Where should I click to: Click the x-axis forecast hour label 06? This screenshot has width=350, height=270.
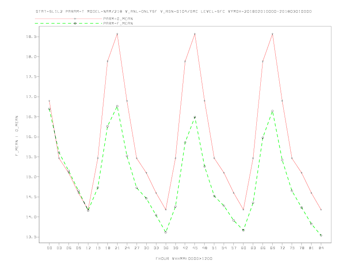(69, 248)
